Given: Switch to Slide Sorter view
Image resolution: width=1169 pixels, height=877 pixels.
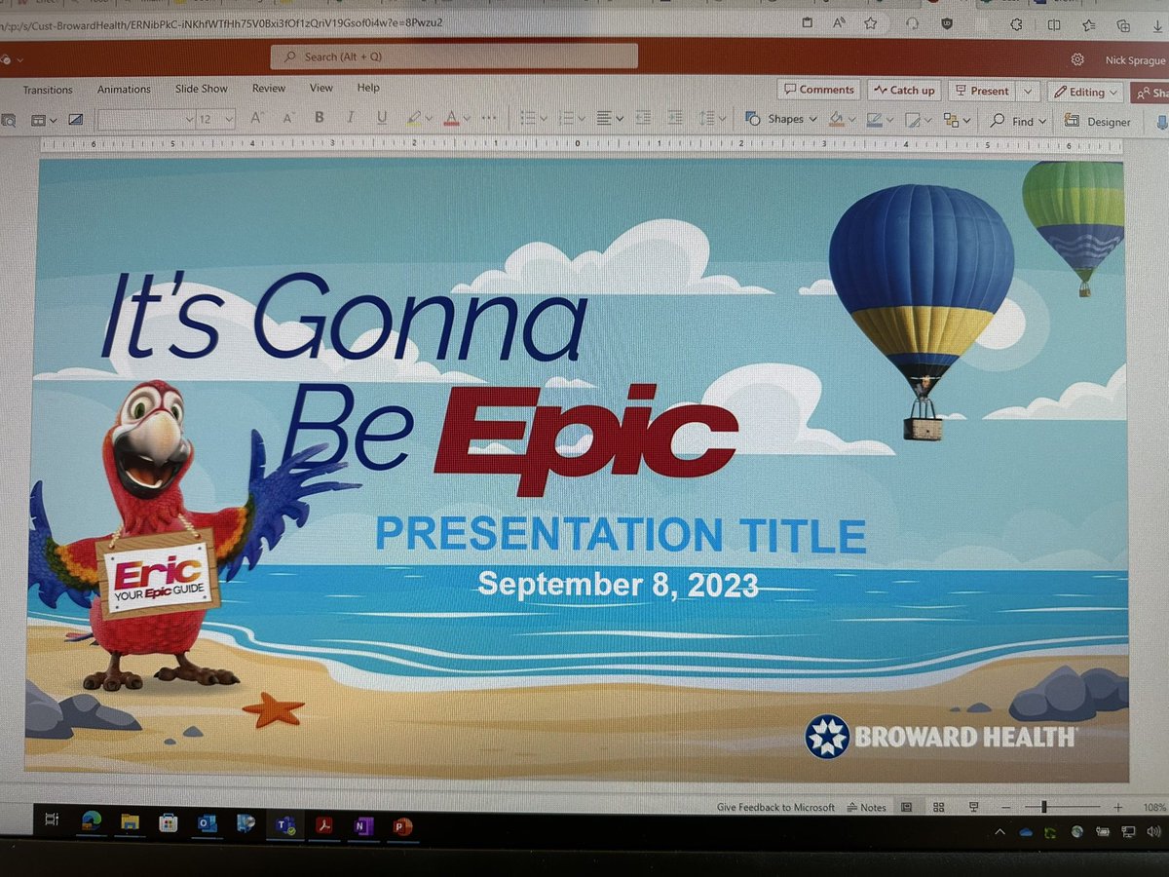Looking at the screenshot, I should click(x=939, y=807).
